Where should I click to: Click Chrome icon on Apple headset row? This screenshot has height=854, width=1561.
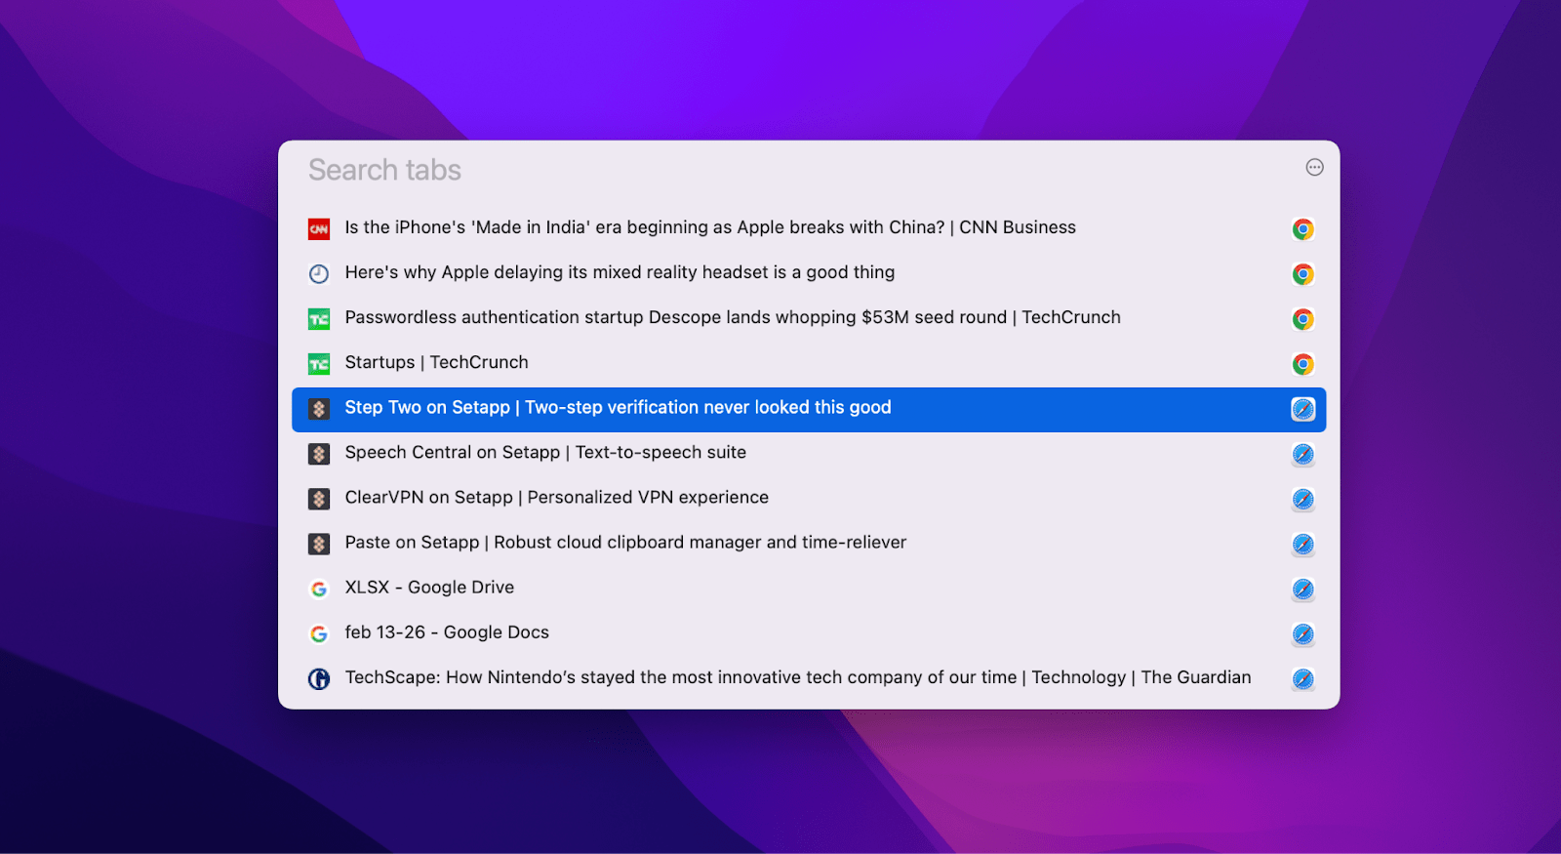(x=1302, y=274)
